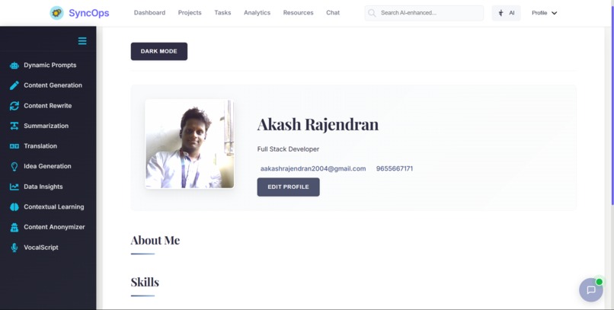
Task: Click the SyncOps logo icon
Action: 57,13
